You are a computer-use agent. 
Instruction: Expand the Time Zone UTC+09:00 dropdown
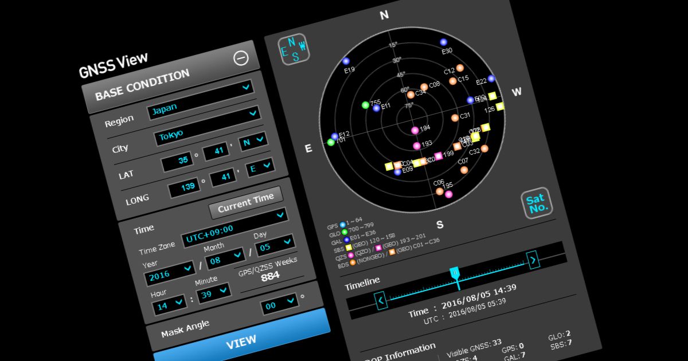pyautogui.click(x=233, y=227)
